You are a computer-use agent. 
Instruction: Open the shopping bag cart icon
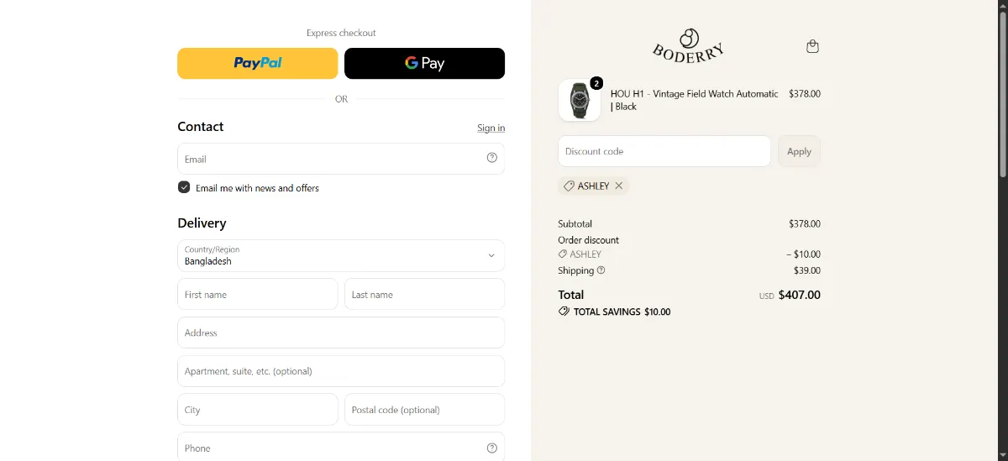pos(812,47)
